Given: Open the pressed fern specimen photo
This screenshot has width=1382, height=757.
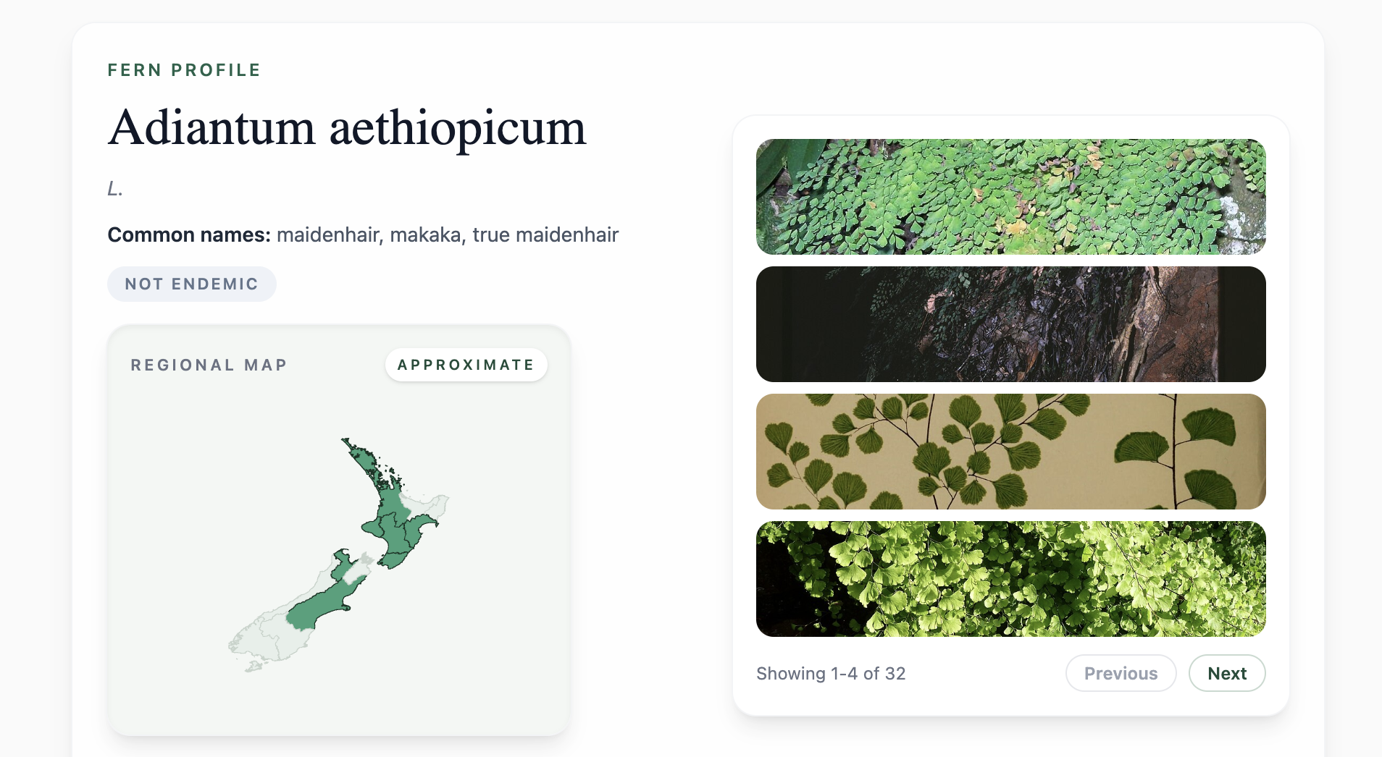Looking at the screenshot, I should (x=1010, y=452).
